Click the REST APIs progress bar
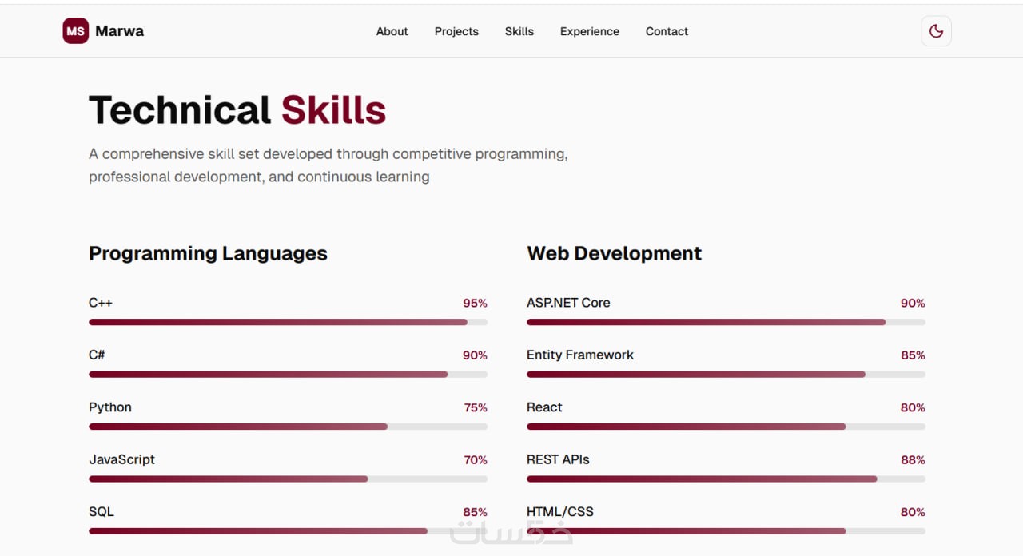 click(726, 479)
